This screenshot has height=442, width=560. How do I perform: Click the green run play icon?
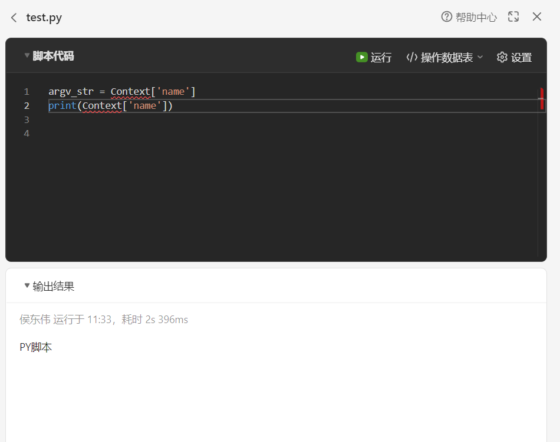click(x=361, y=57)
